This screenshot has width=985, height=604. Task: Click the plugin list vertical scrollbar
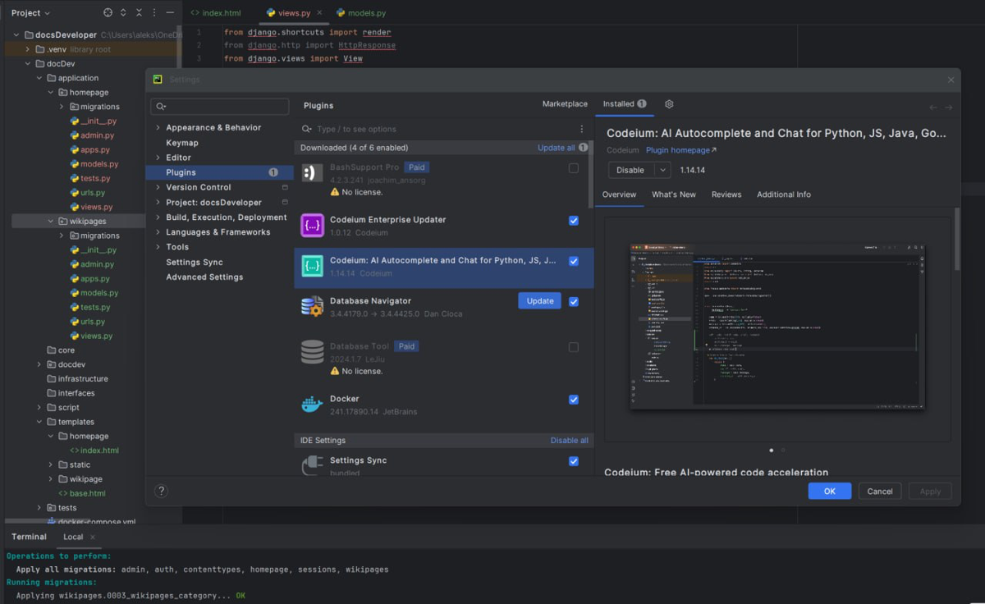pyautogui.click(x=591, y=172)
